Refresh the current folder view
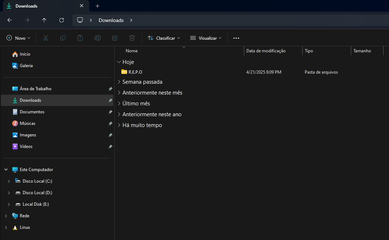This screenshot has width=389, height=240. [x=62, y=20]
